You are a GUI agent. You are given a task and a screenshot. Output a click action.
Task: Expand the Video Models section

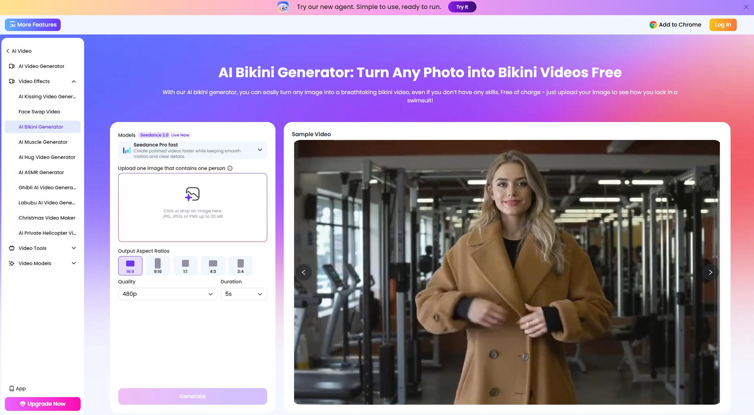click(74, 263)
